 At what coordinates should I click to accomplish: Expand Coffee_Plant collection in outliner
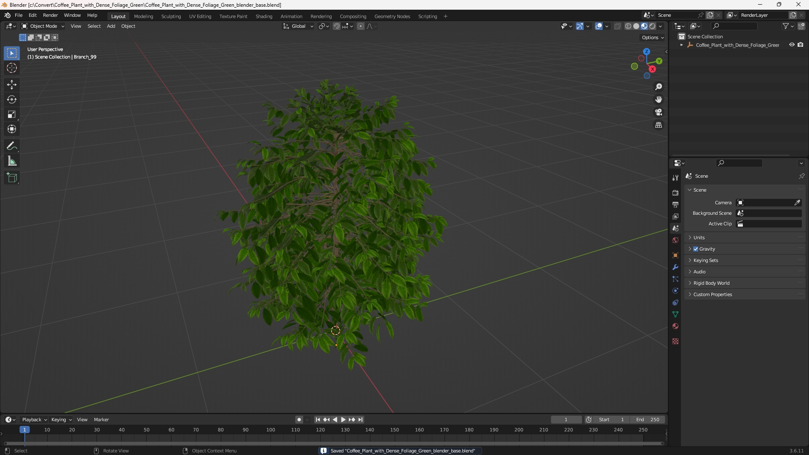[681, 45]
